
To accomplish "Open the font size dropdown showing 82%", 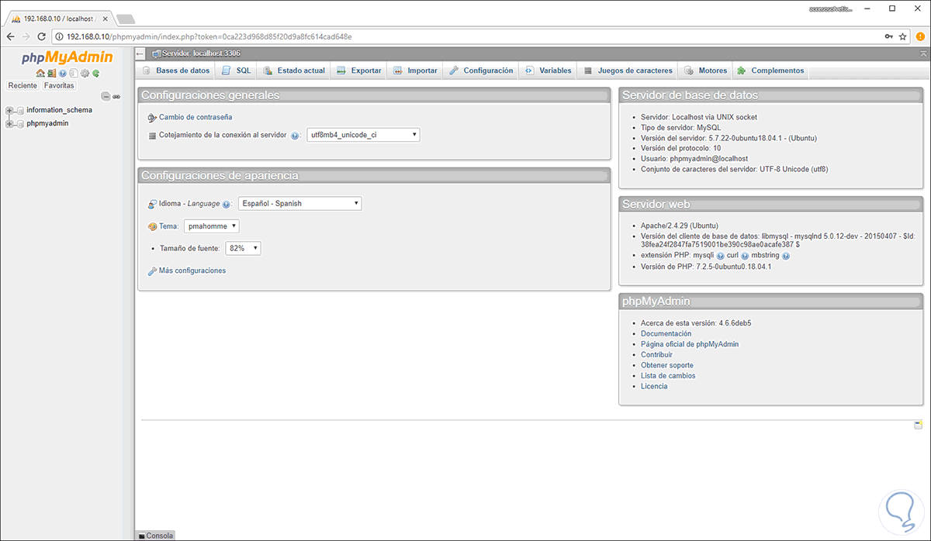I will (243, 249).
